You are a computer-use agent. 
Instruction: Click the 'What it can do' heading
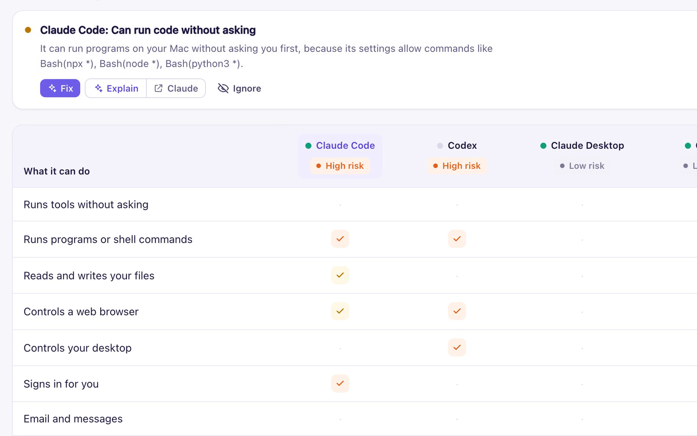click(57, 171)
